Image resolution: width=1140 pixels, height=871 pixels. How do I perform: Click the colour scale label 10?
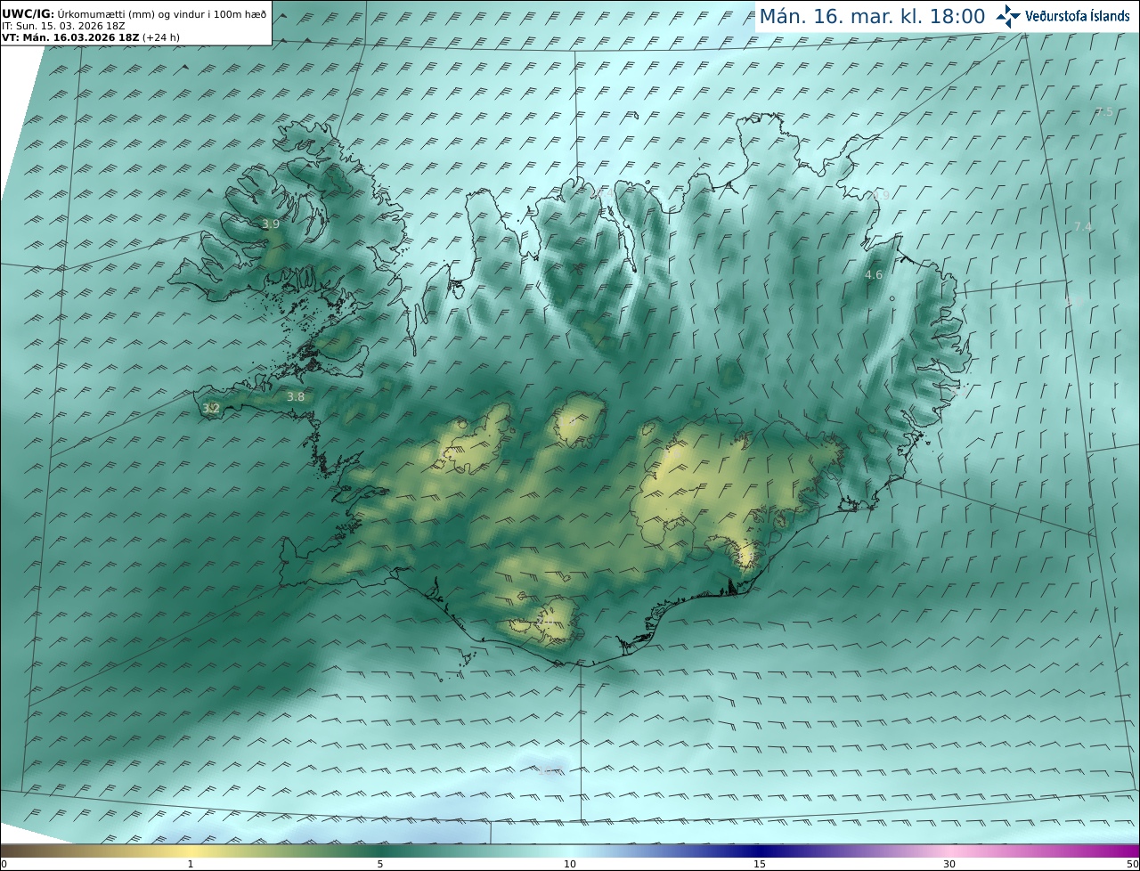[570, 864]
